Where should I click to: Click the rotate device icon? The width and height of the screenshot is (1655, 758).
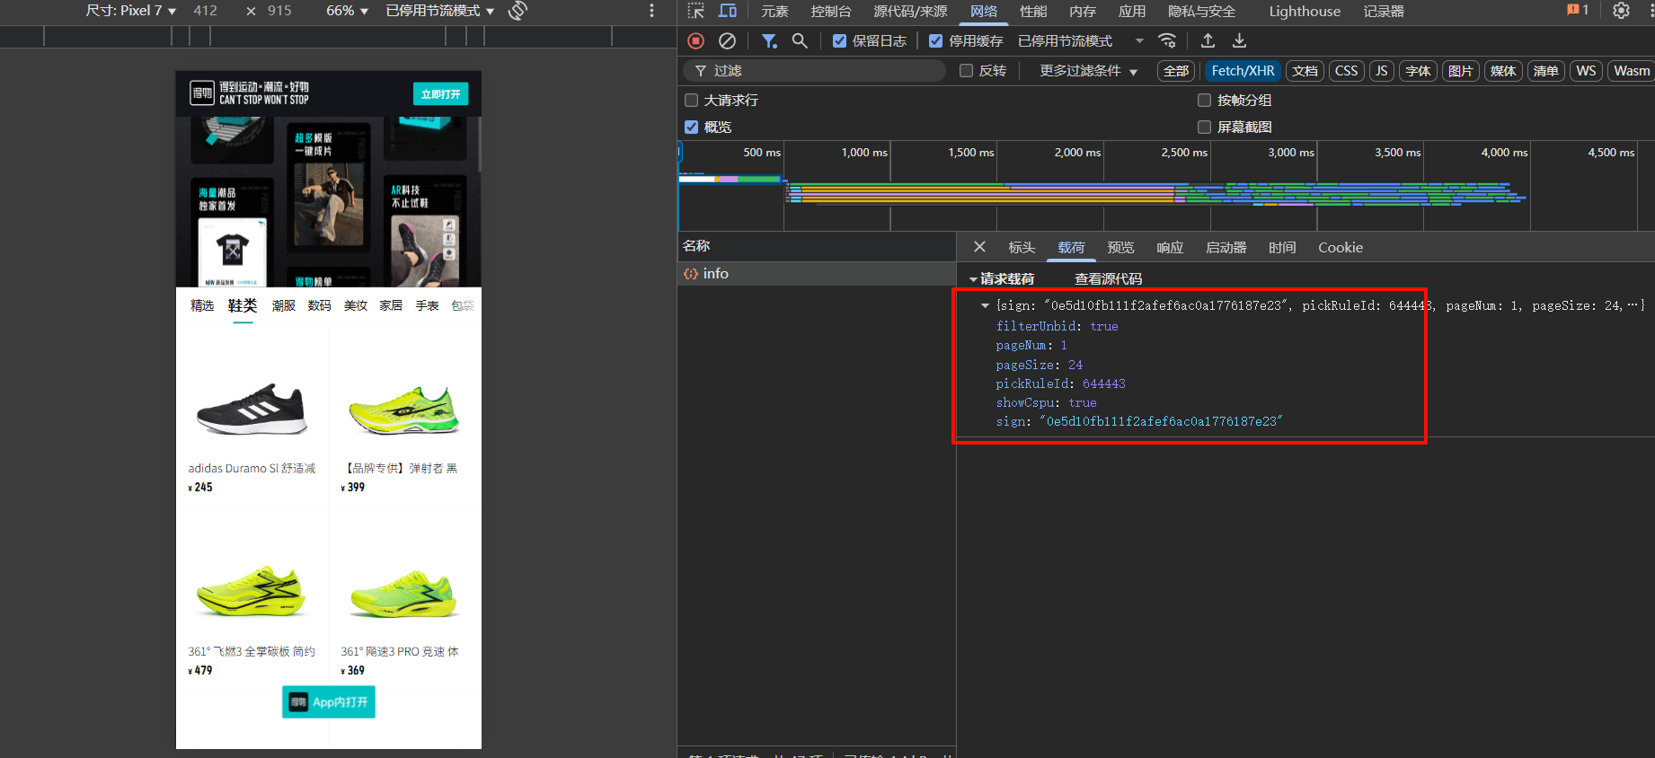[x=518, y=11]
